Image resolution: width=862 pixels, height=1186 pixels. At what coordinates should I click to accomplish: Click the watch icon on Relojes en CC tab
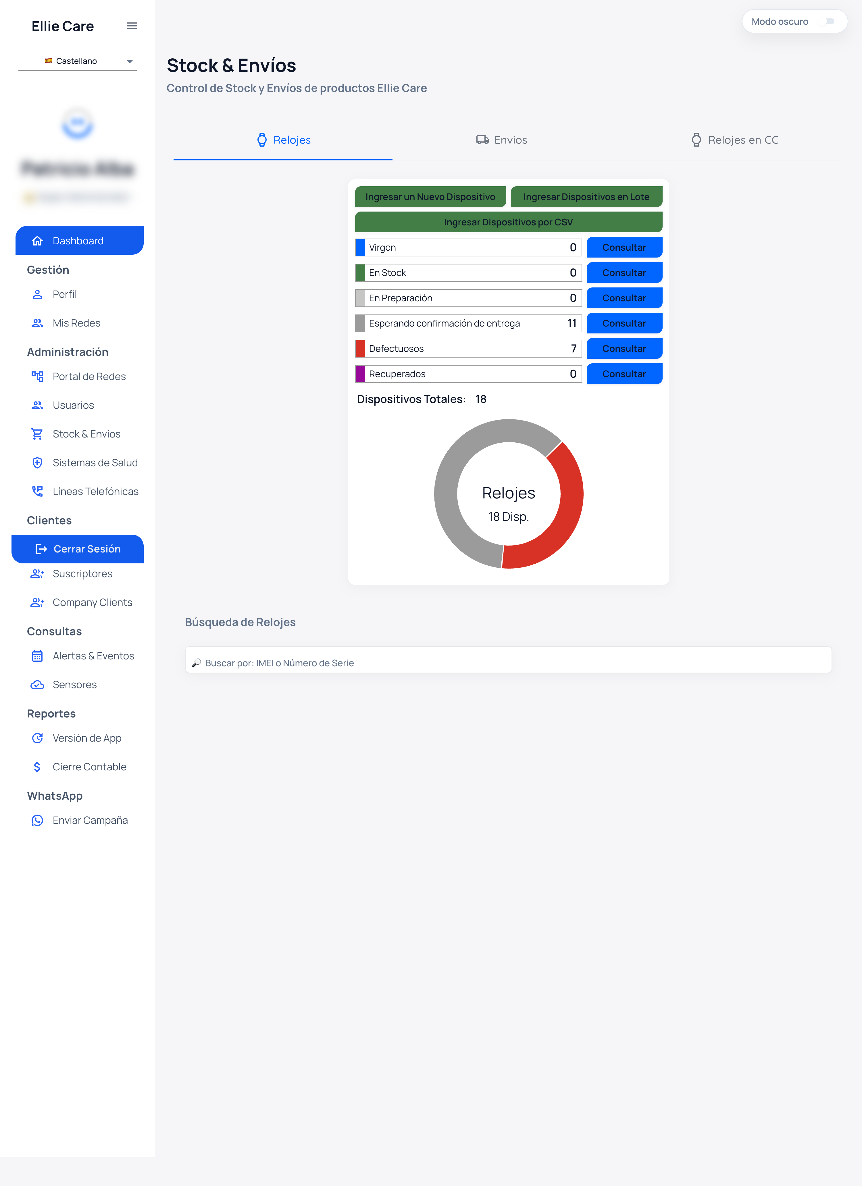[x=696, y=140]
